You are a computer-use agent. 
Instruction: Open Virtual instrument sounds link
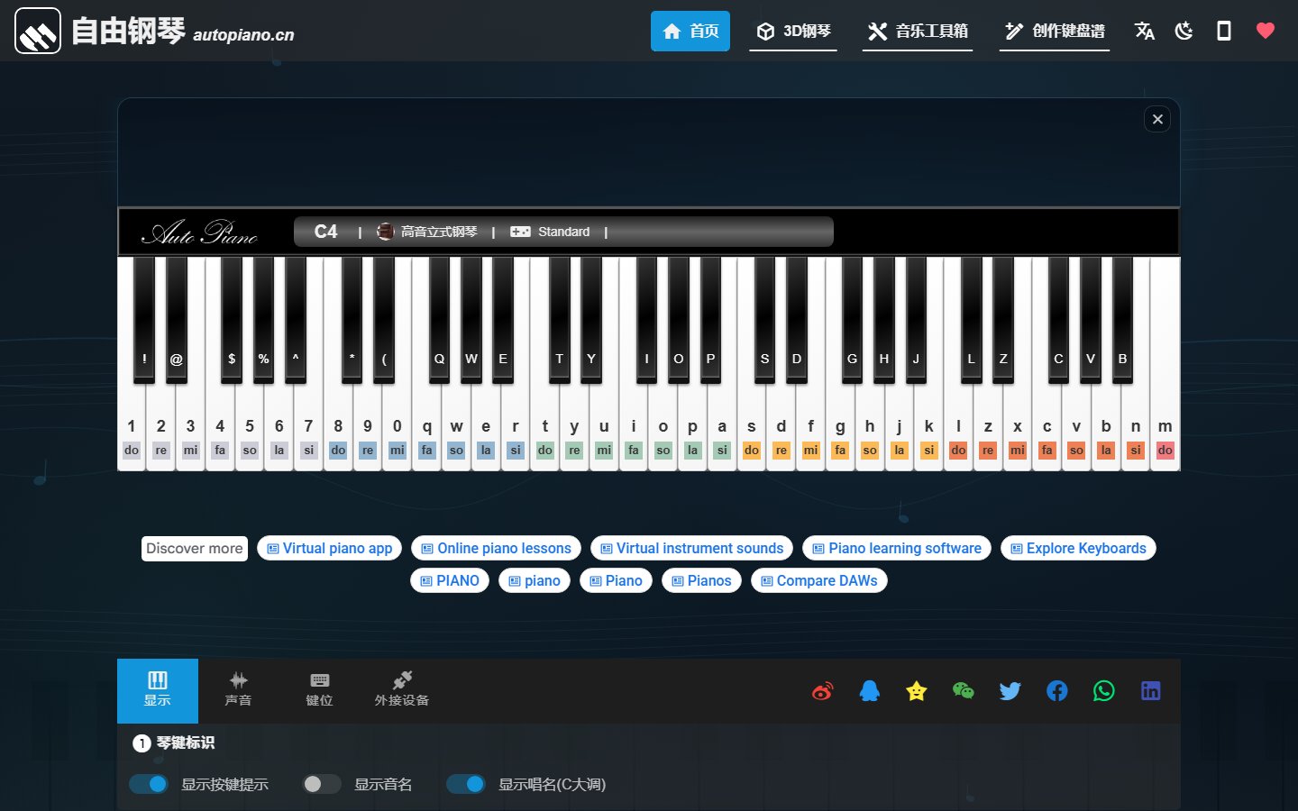click(x=692, y=548)
